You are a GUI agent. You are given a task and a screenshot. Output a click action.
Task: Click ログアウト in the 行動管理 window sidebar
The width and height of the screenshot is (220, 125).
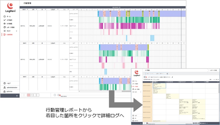8,92
